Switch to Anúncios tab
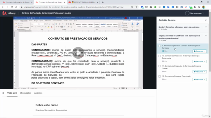The height and width of the screenshot is (118, 211). tap(38, 93)
